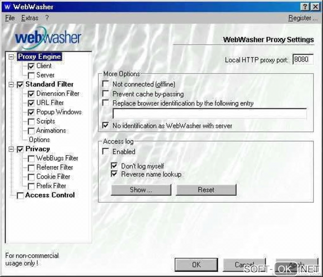The height and width of the screenshot is (277, 323).
Task: Open the File menu
Action: click(10, 18)
